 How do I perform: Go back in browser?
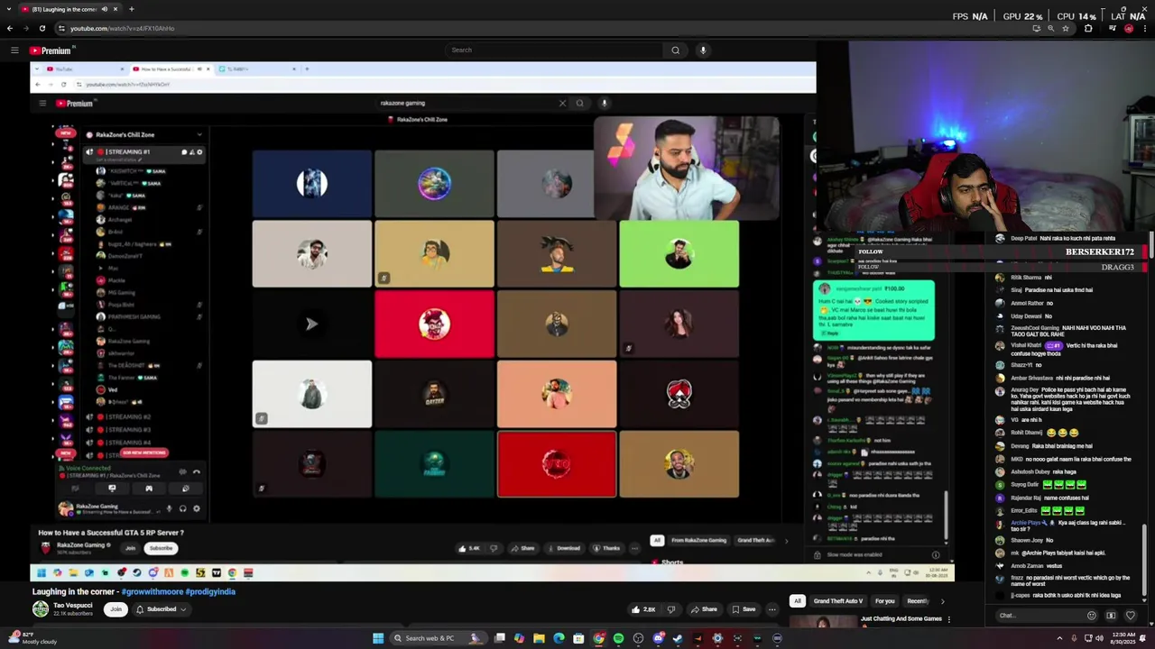coord(10,28)
